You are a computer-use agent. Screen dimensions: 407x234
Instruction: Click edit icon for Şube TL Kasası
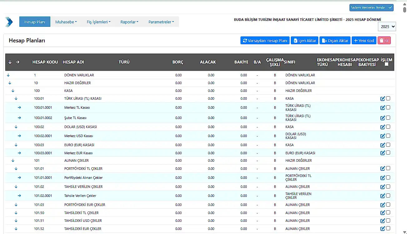pos(382,118)
